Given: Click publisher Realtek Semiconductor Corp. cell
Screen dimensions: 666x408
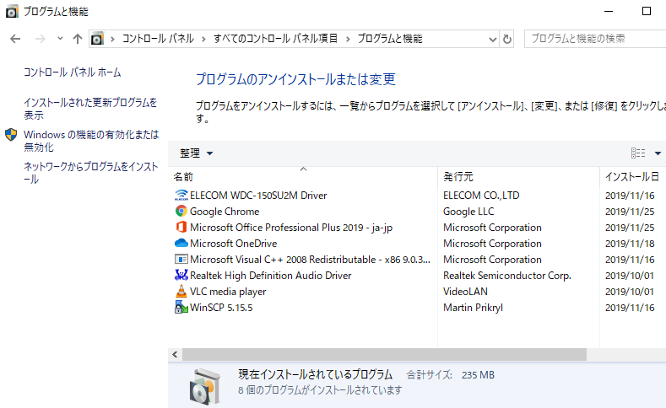Looking at the screenshot, I should (x=507, y=276).
